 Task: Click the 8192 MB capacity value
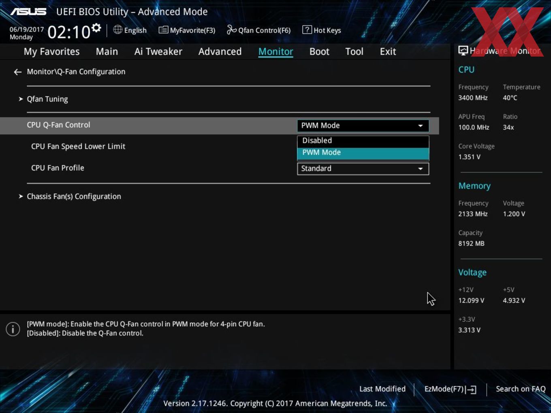point(471,244)
